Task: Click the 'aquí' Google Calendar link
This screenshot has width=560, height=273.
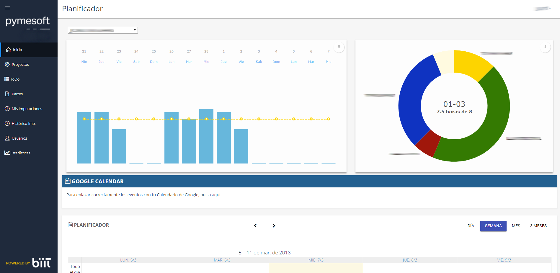Action: point(216,195)
